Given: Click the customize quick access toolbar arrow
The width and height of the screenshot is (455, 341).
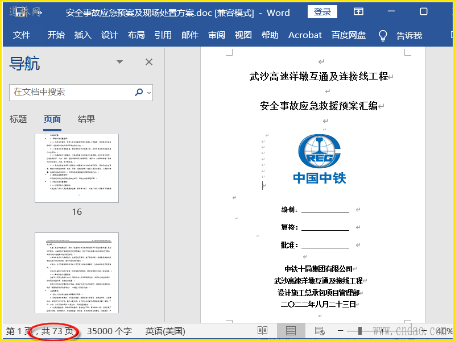Looking at the screenshot, I should (39, 13).
